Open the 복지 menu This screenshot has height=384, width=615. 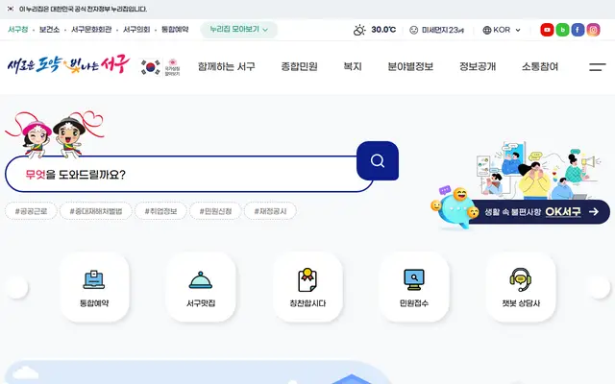click(x=353, y=66)
